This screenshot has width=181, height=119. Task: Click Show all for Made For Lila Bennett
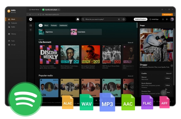tap(130, 42)
